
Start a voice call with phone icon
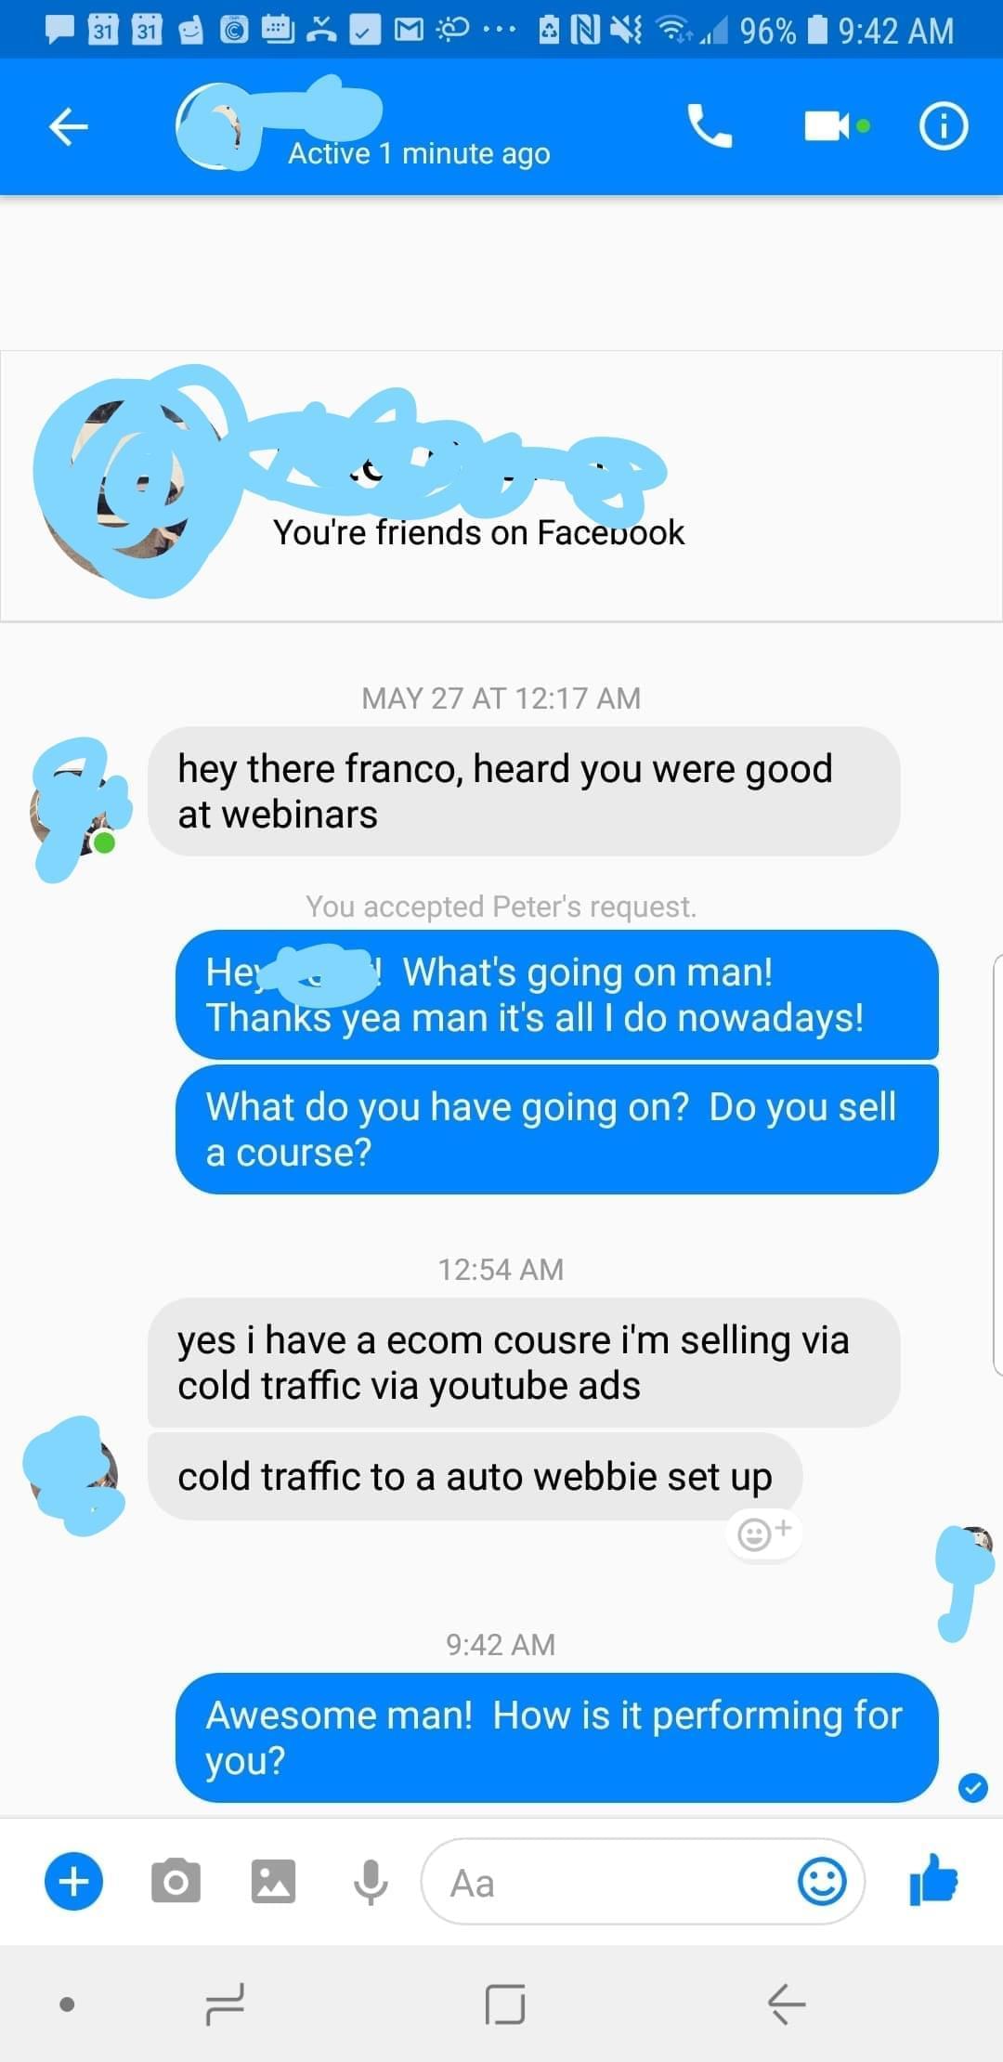[710, 126]
